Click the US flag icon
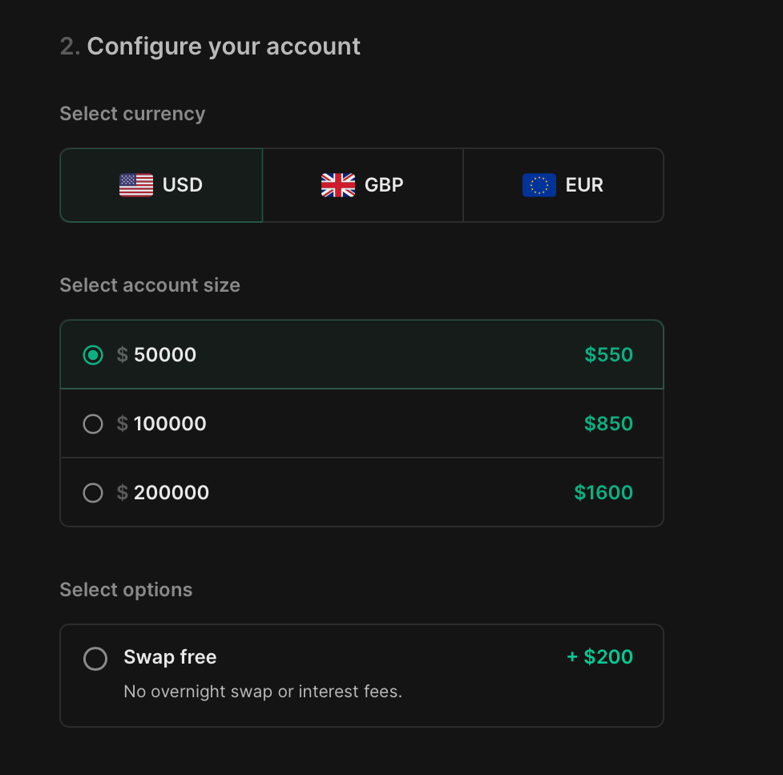The width and height of the screenshot is (783, 775). point(136,185)
